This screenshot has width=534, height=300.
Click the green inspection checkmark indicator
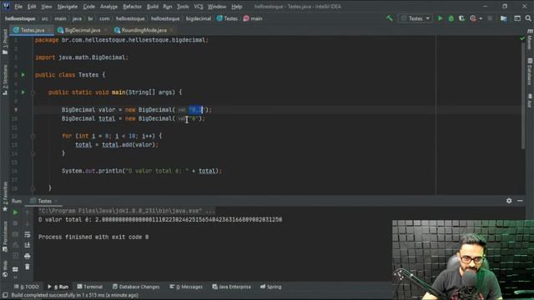point(522,38)
